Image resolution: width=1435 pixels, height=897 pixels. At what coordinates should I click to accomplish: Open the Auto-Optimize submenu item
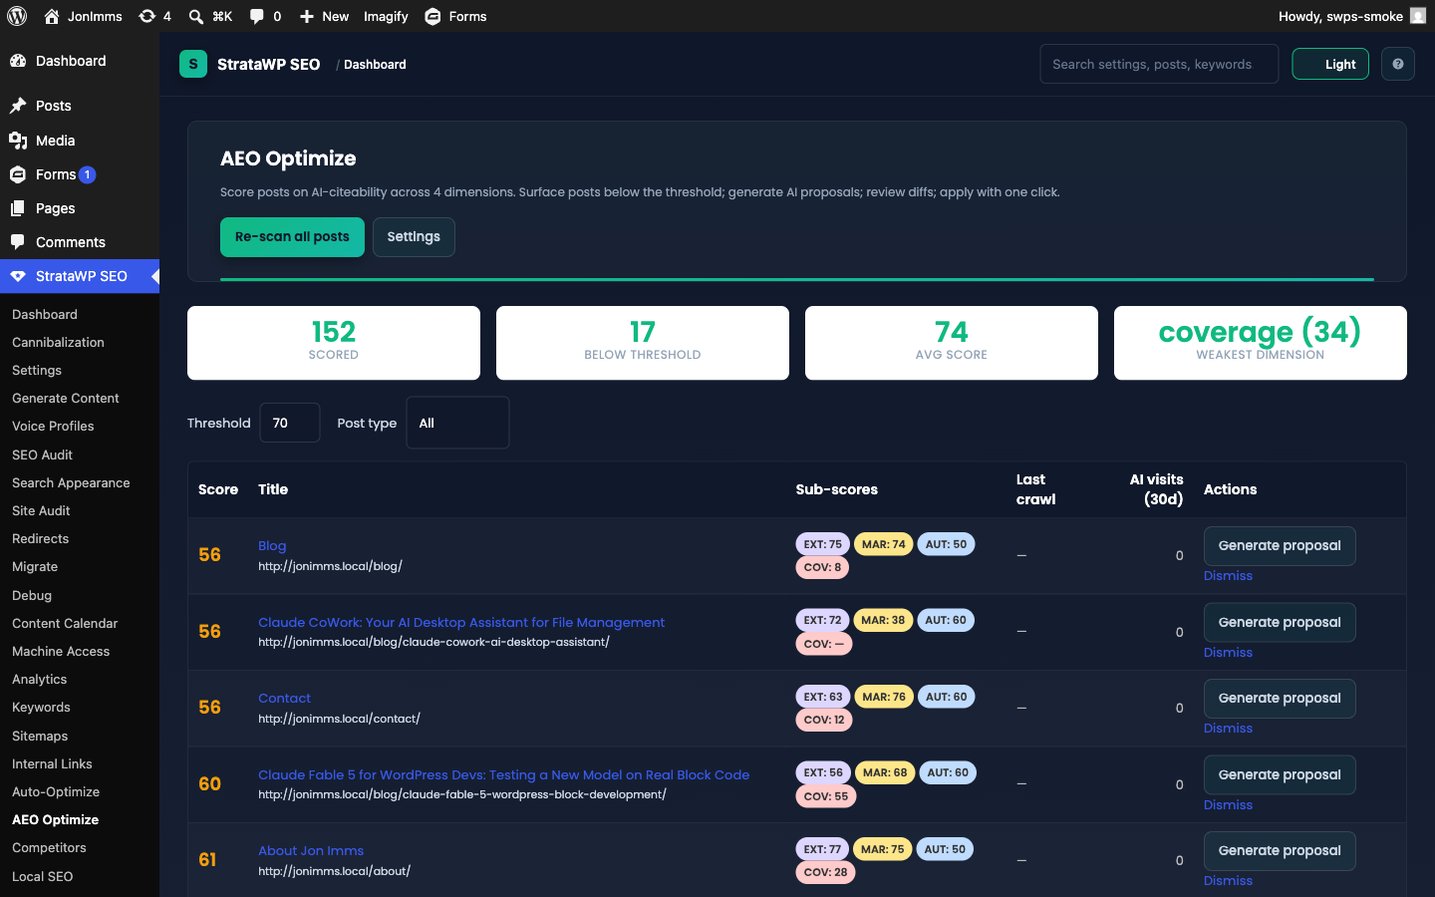tap(56, 791)
